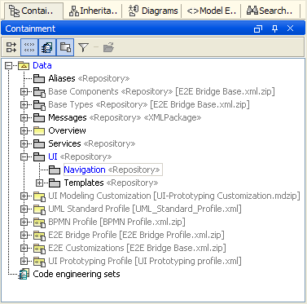Expand the Services repository node
This screenshot has width=307, height=304.
tap(24, 143)
